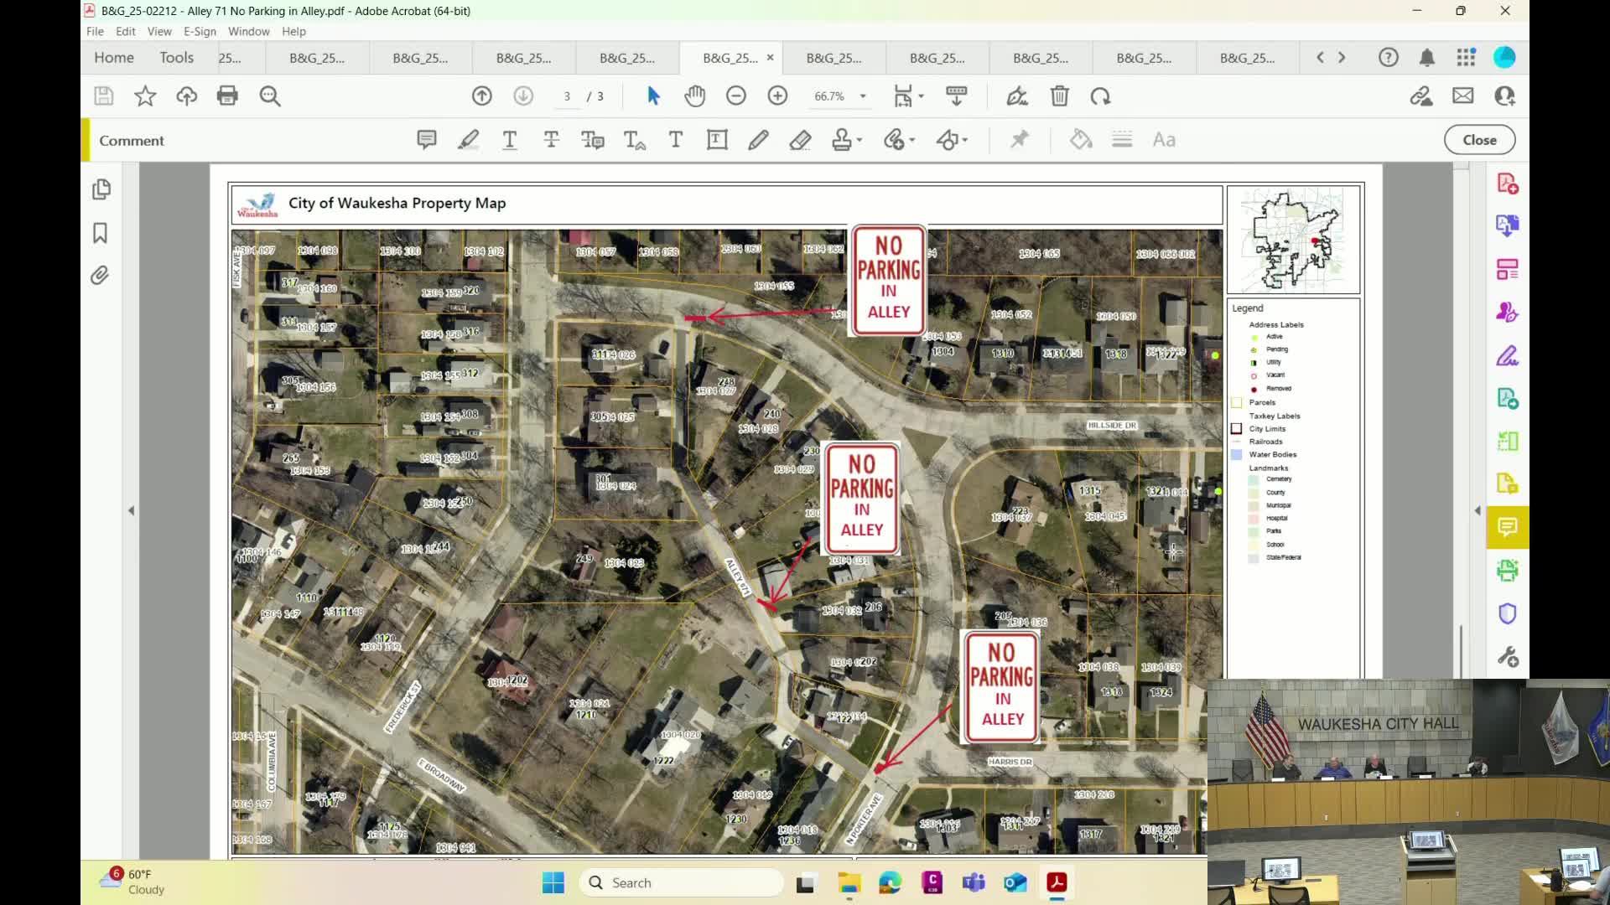Switch to the Tools tab
Image resolution: width=1610 pixels, height=905 pixels.
176,57
